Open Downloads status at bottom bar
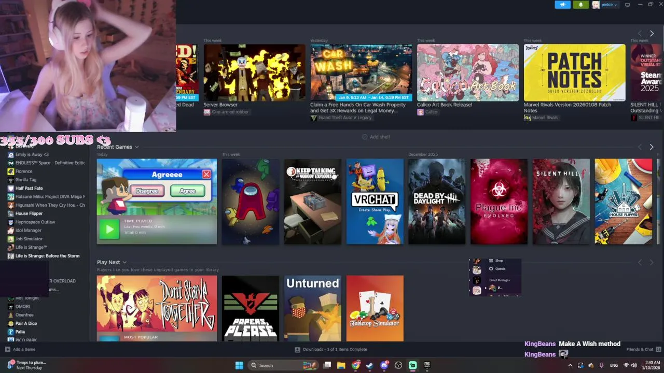664x373 pixels. [331, 350]
